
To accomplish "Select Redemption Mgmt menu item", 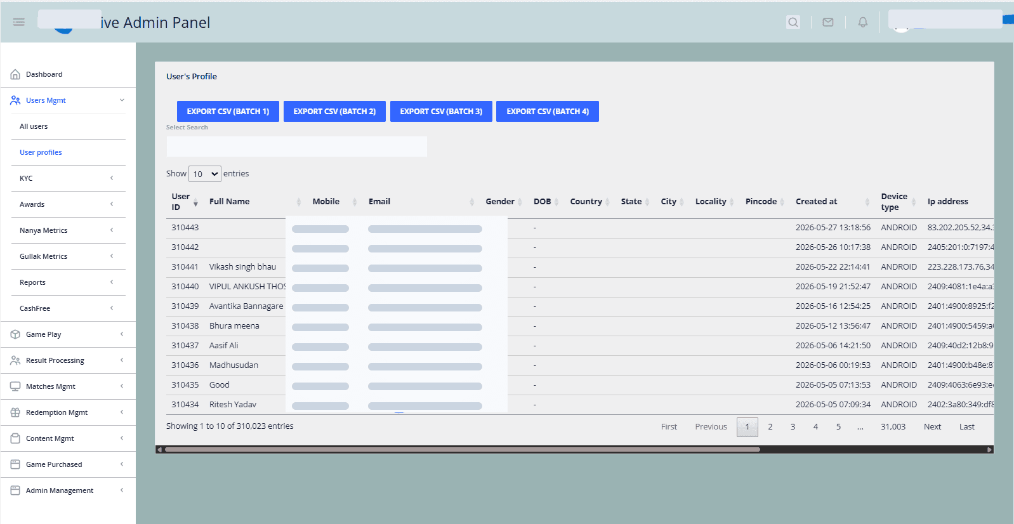I will coord(57,412).
